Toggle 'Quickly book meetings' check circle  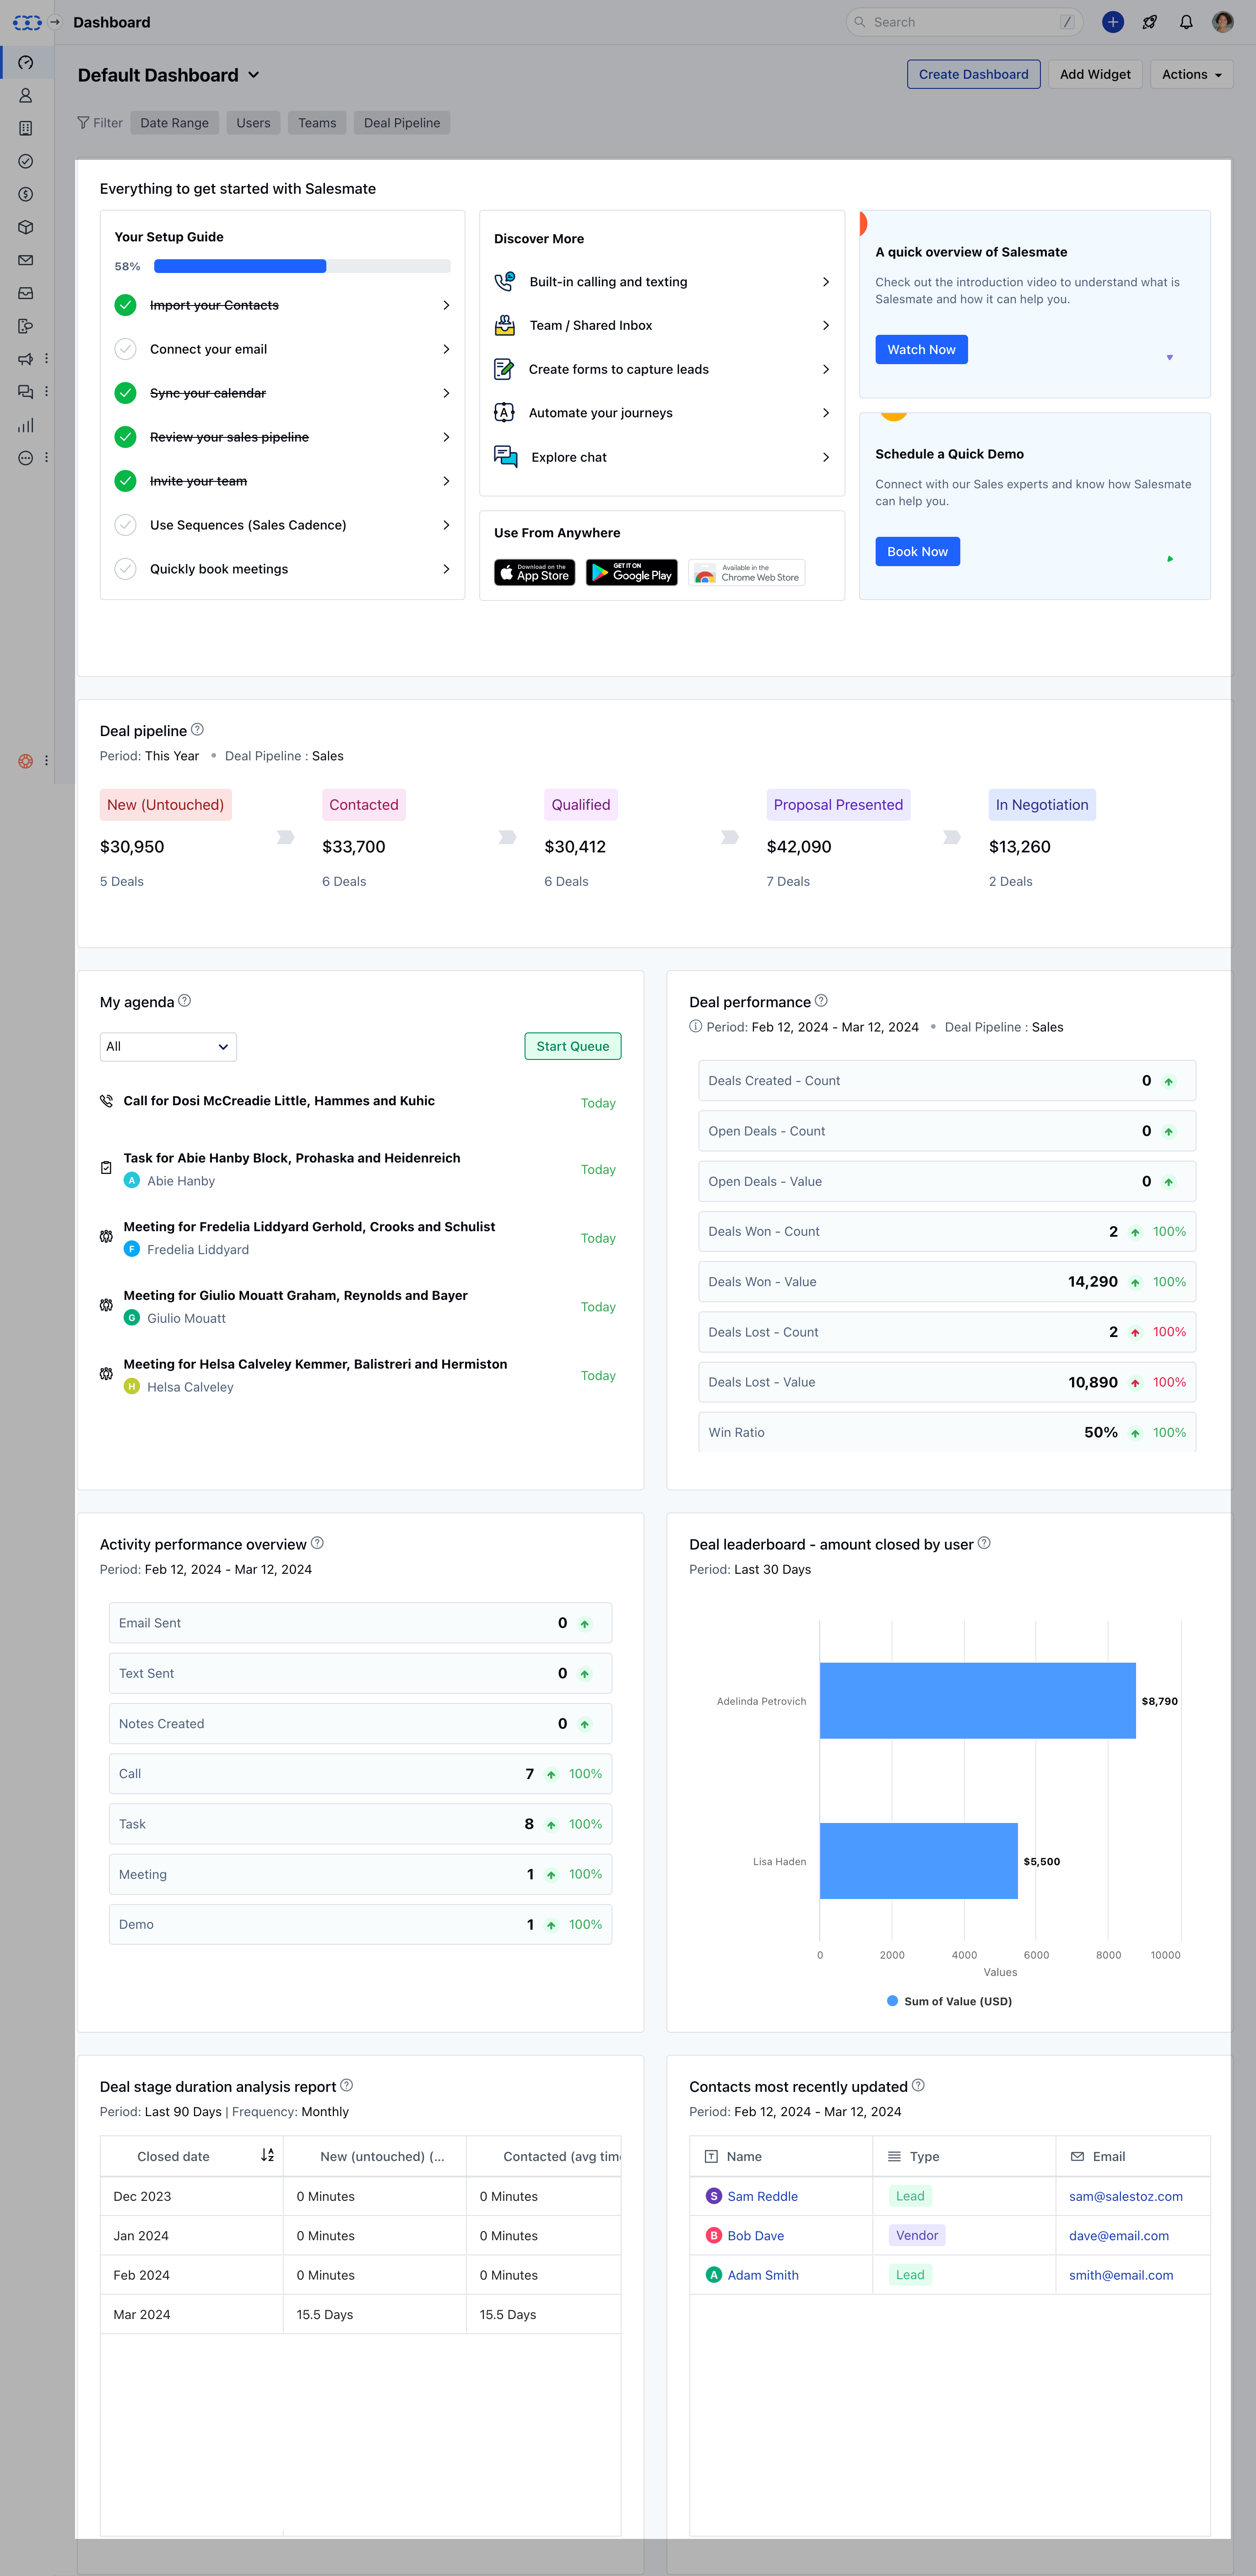pyautogui.click(x=125, y=569)
